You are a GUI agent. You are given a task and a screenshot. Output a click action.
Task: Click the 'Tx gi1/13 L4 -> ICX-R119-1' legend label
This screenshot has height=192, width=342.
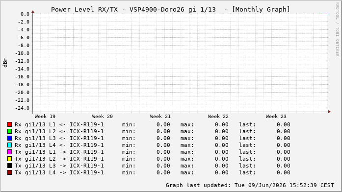[x=59, y=172]
